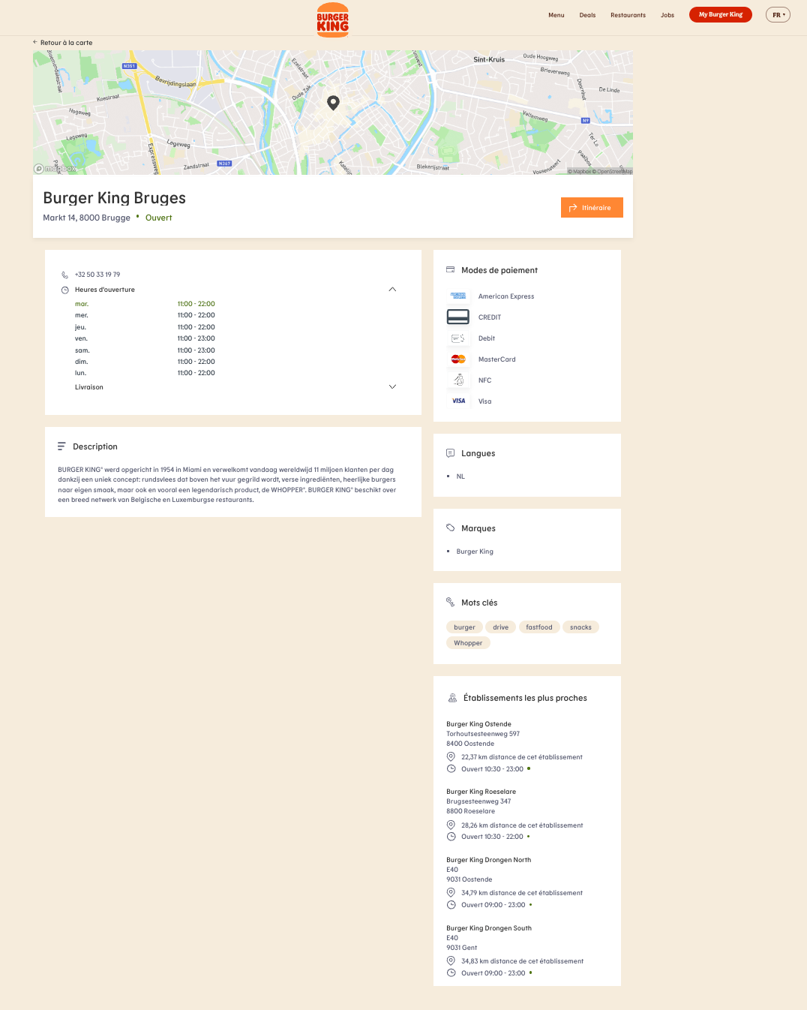The height and width of the screenshot is (1010, 807).
Task: Click the clock icon for Roeselare hours
Action: pos(451,837)
